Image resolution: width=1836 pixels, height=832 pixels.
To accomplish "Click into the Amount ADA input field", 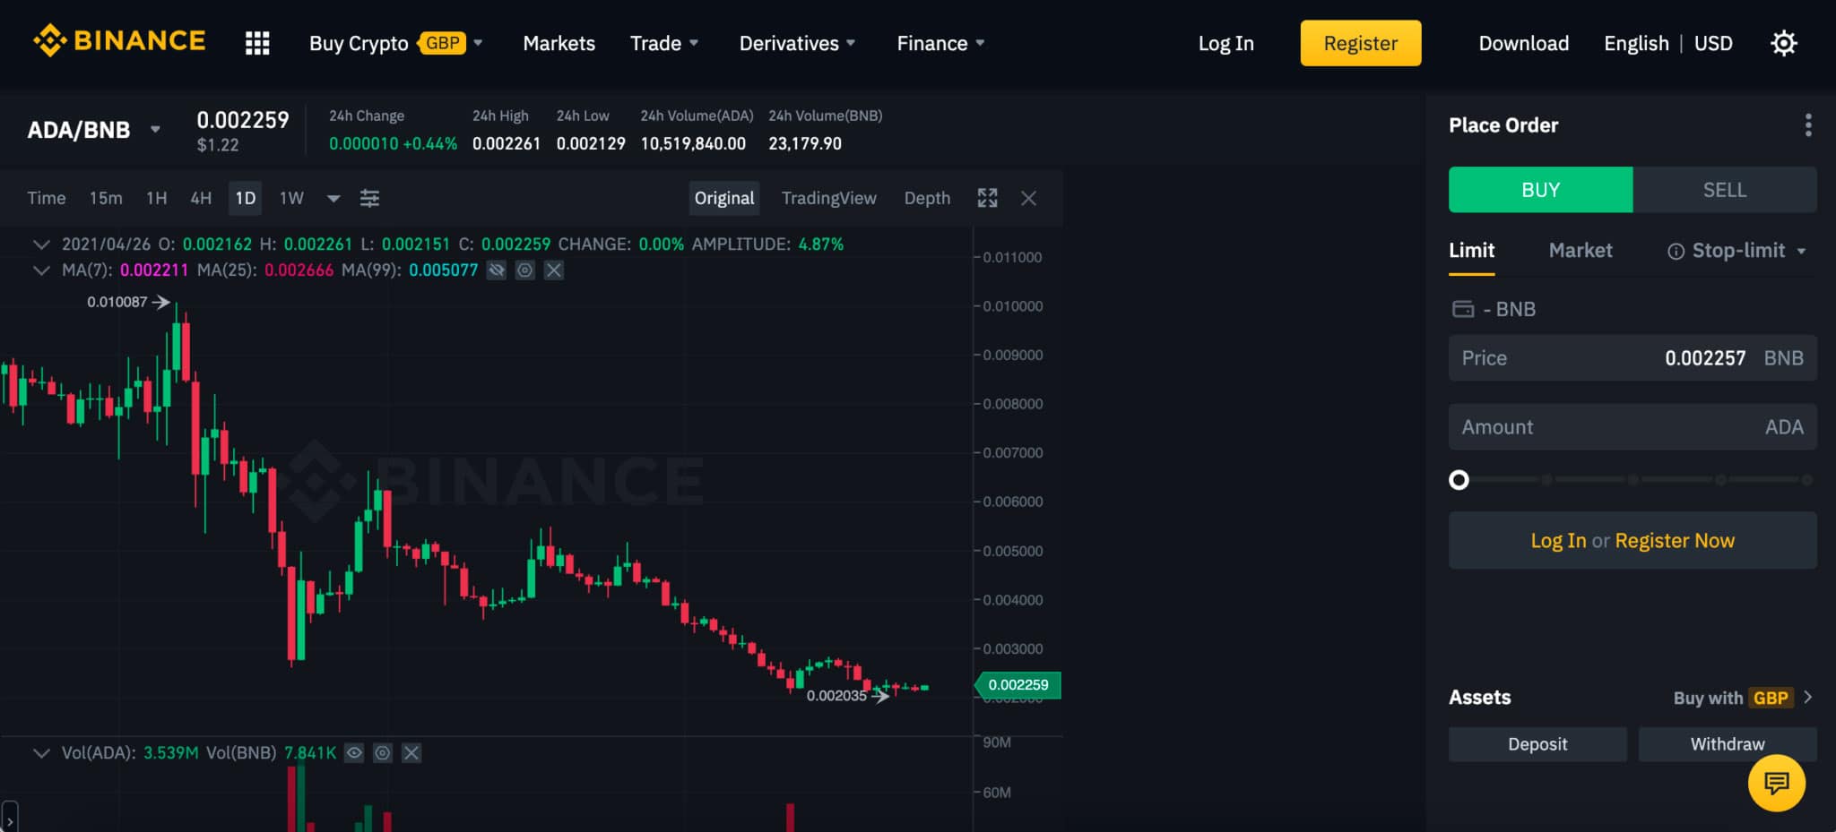I will pos(1632,427).
